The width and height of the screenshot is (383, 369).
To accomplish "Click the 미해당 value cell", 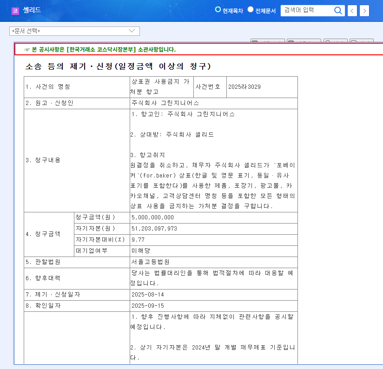I will click(213, 251).
